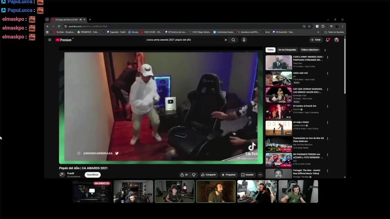Open the browser extensions puzzle icon
Image resolution: width=390 pixels, height=219 pixels.
tap(323, 26)
